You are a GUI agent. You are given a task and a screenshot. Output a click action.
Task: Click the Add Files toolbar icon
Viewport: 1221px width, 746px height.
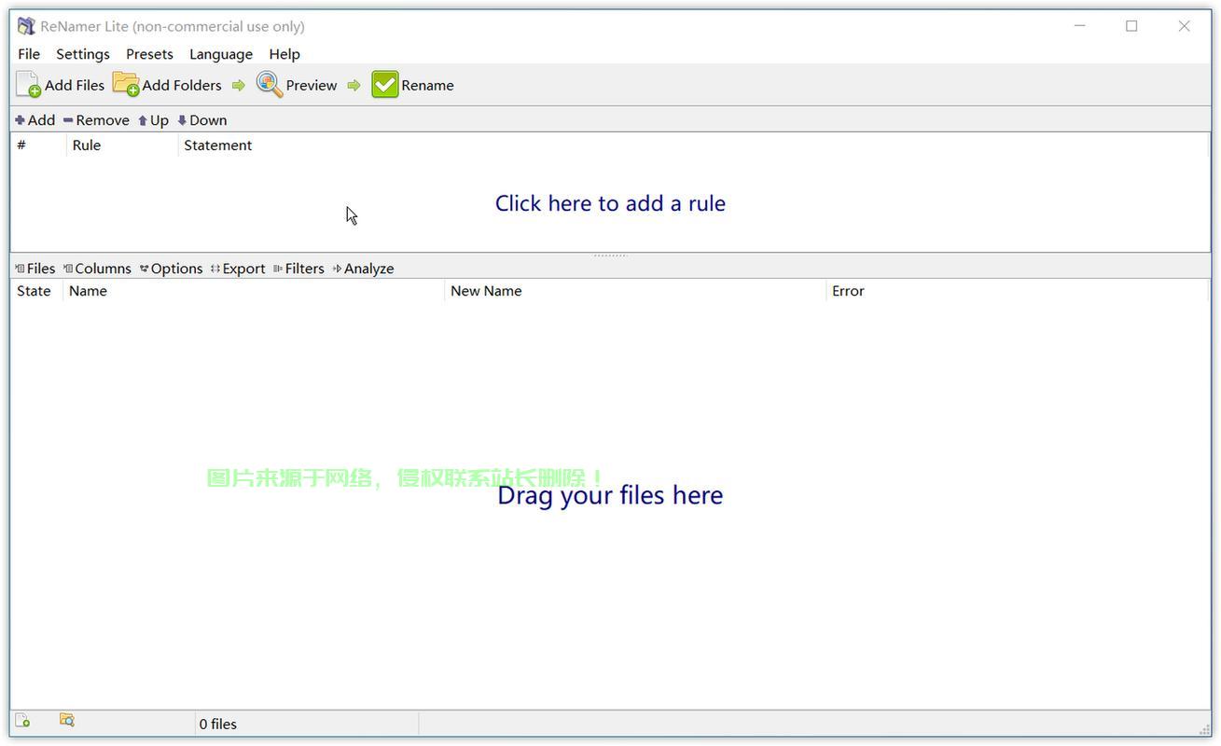coord(29,85)
